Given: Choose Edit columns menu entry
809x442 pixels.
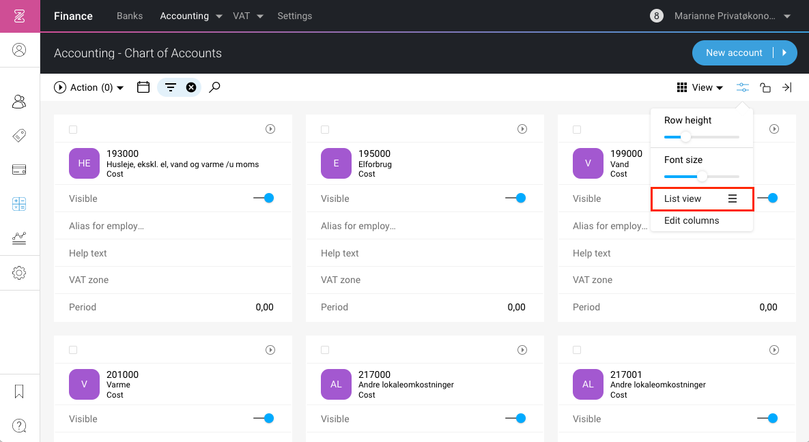Looking at the screenshot, I should 692,220.
